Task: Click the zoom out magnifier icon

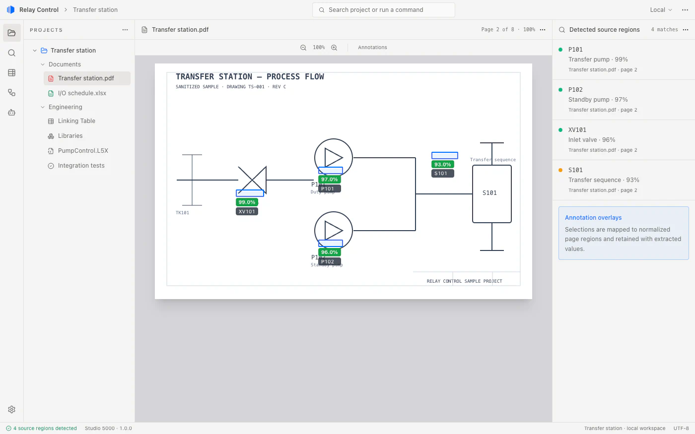Action: (303, 48)
